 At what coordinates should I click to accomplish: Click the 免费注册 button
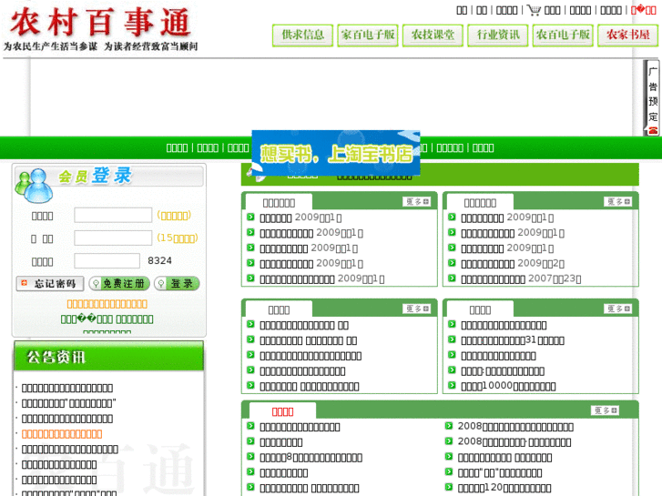(x=119, y=284)
